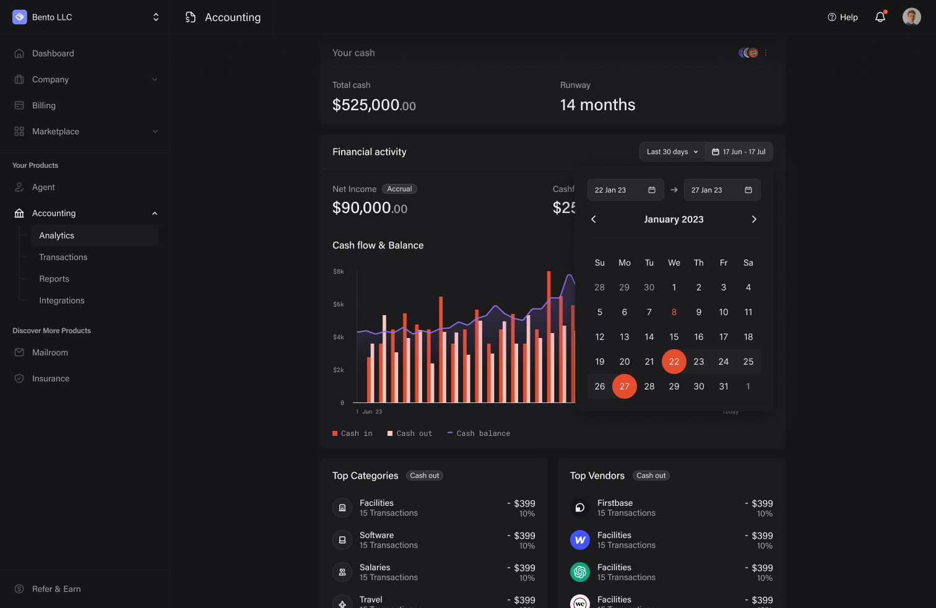
Task: Expand the Company sidebar section
Action: [x=154, y=79]
